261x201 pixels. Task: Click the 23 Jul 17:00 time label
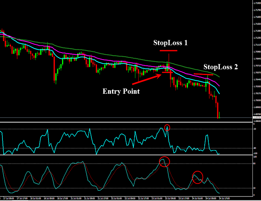[184, 199]
